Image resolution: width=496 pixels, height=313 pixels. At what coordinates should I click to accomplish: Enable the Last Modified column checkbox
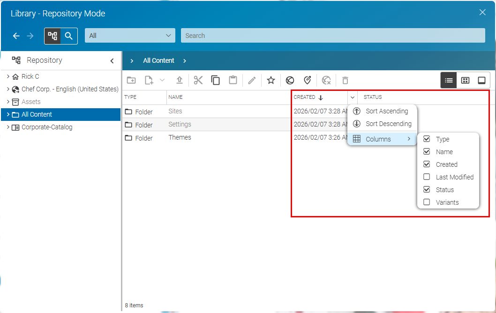427,177
